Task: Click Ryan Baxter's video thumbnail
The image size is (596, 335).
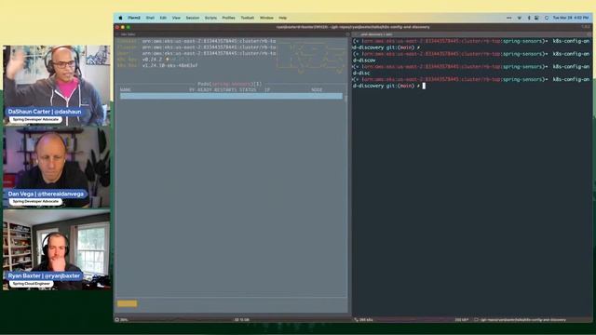Action: (x=57, y=250)
